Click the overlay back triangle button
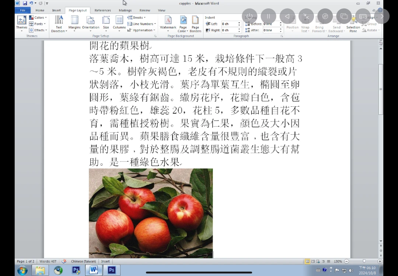Image resolution: width=398 pixels, height=276 pixels. [x=287, y=16]
